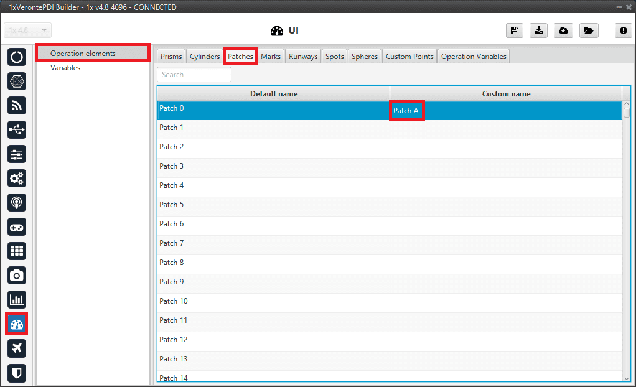
Task: Select Operation elements in the left panel
Action: coord(83,54)
